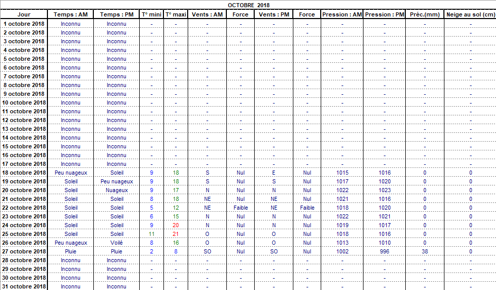Select the 14 octobre 2018 date cell

click(24, 138)
